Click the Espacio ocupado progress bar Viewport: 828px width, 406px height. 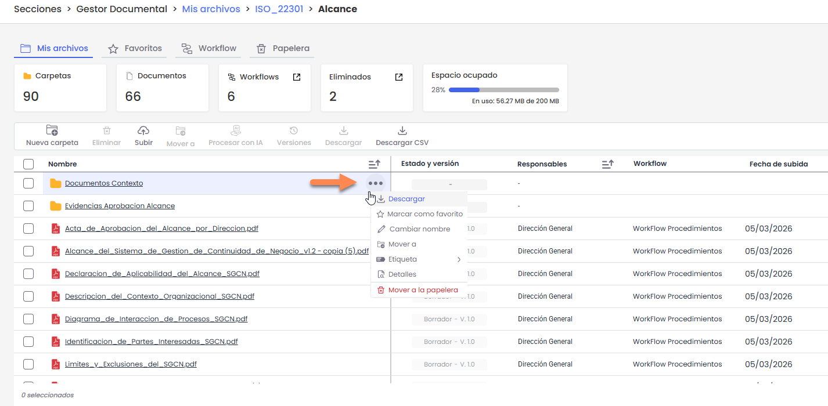[503, 90]
